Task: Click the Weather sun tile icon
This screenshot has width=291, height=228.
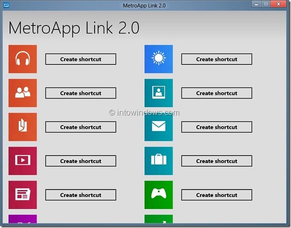Action: point(158,59)
